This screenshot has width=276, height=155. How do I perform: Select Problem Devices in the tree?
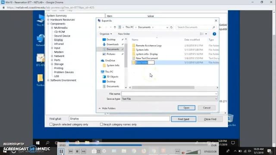click(64, 72)
